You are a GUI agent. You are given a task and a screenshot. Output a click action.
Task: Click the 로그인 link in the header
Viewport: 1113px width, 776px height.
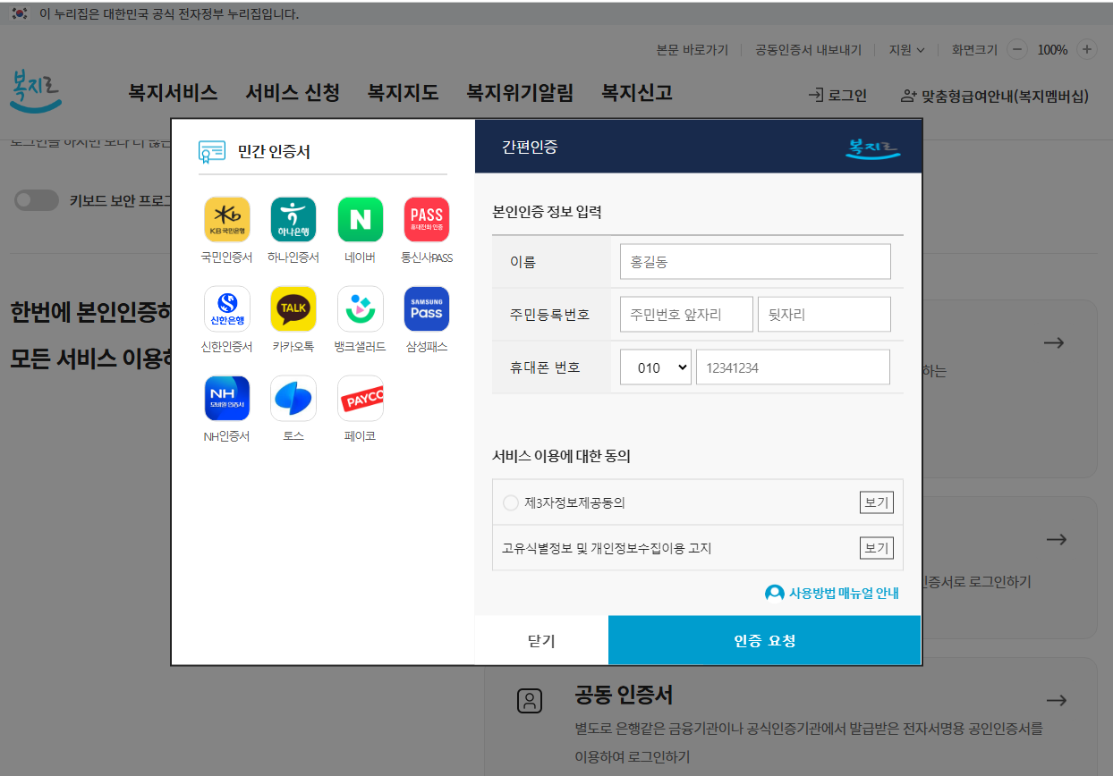(837, 96)
